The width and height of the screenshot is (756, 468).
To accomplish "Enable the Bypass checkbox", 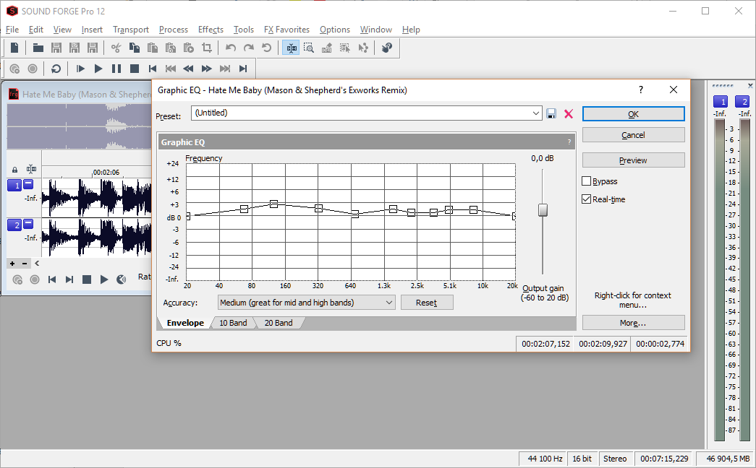I will [587, 181].
